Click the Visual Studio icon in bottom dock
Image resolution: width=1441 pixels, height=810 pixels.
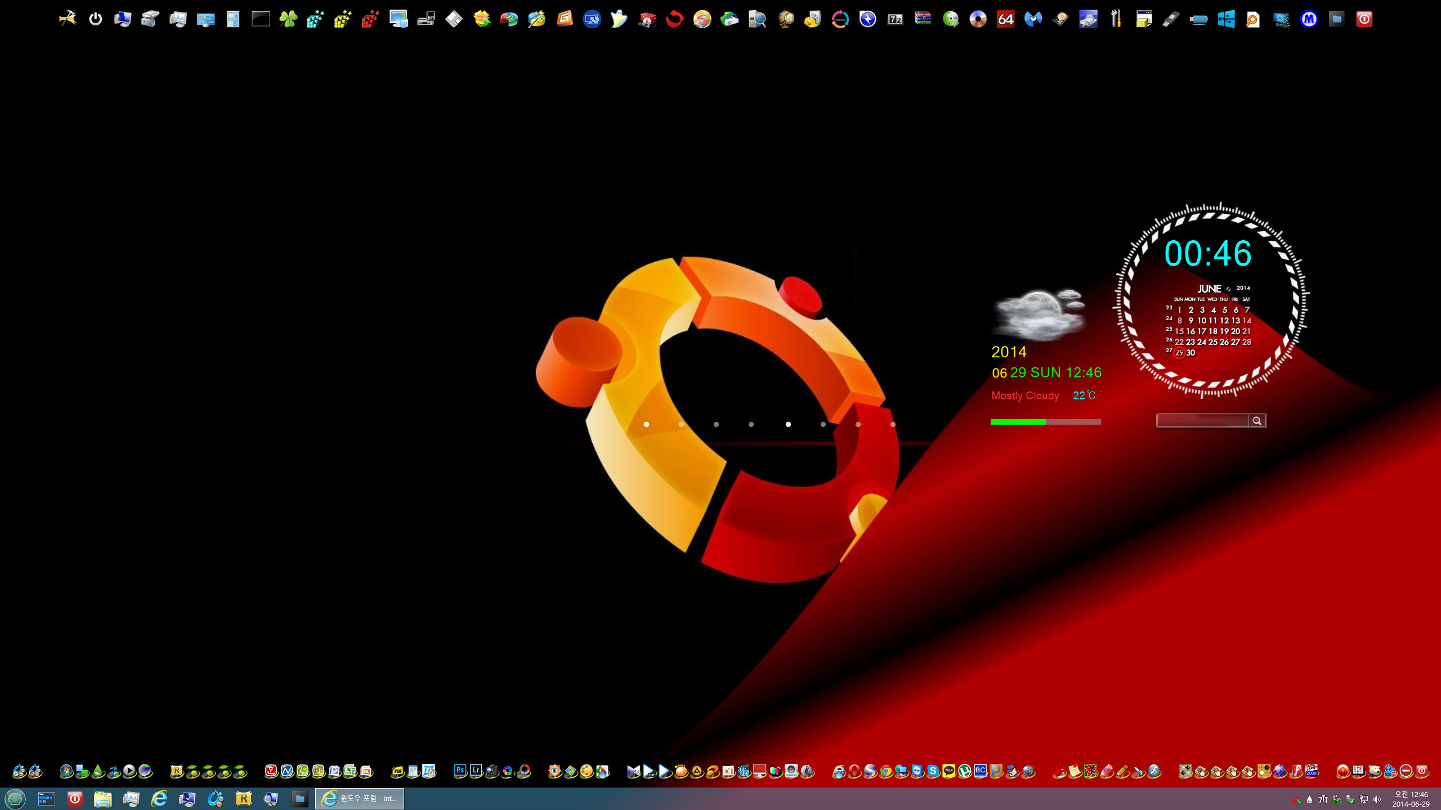click(633, 771)
